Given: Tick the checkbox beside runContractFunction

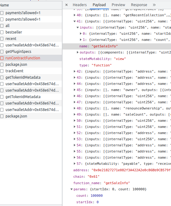Looking at the screenshot, I should tap(2, 58).
